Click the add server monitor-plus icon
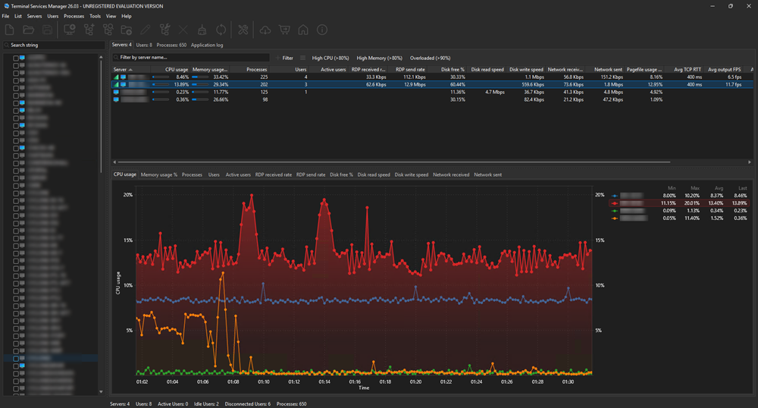Screen dimensions: 758x408 tap(70, 30)
